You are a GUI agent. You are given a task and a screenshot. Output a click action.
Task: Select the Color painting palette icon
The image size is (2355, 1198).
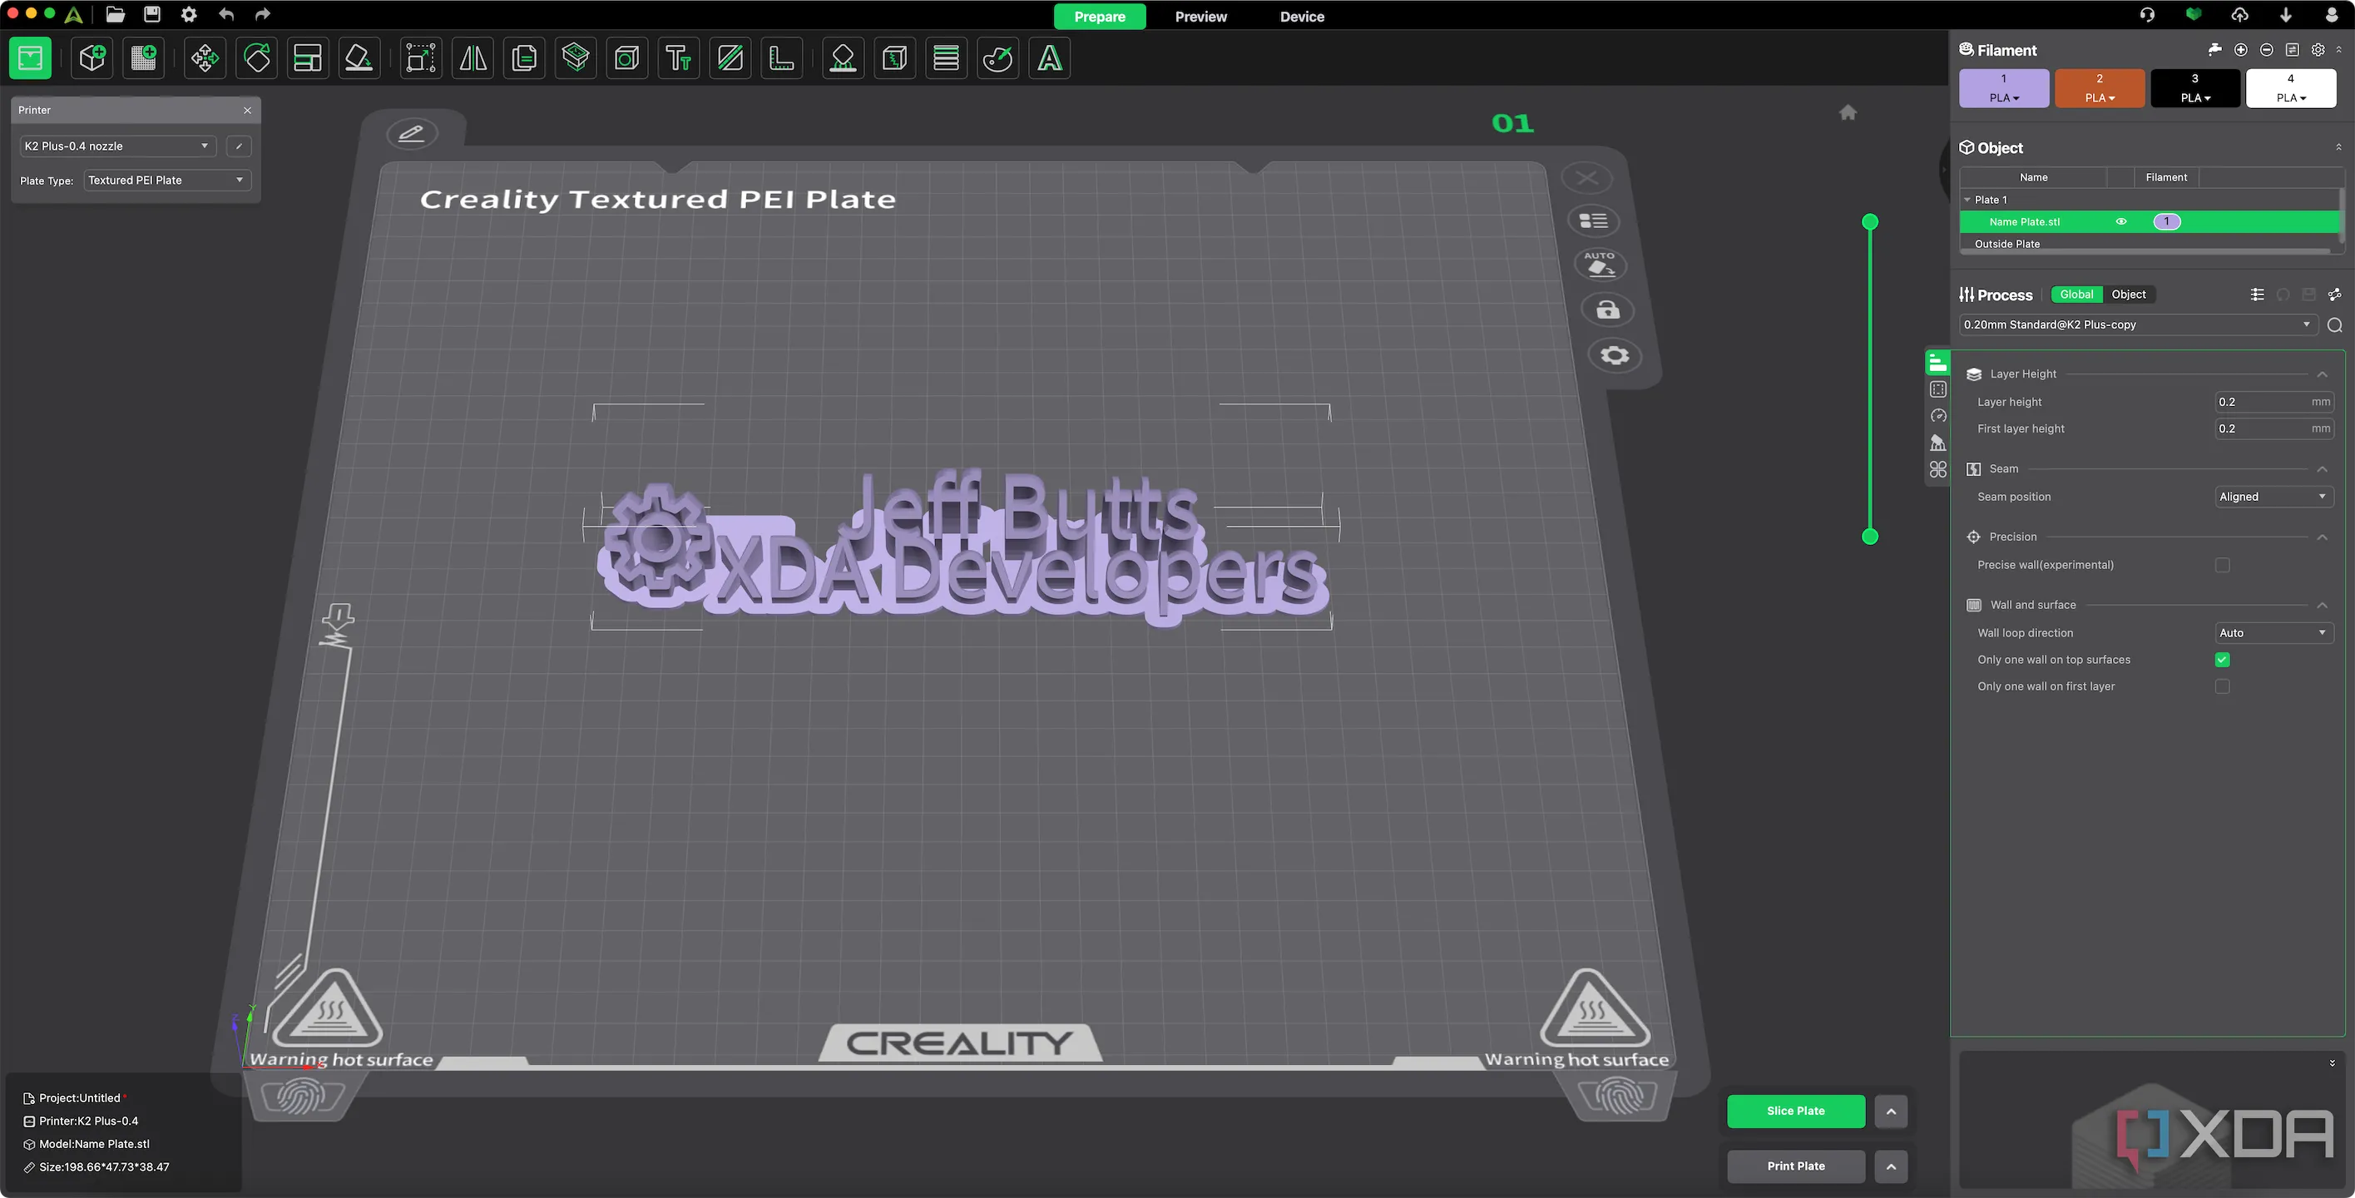point(997,58)
